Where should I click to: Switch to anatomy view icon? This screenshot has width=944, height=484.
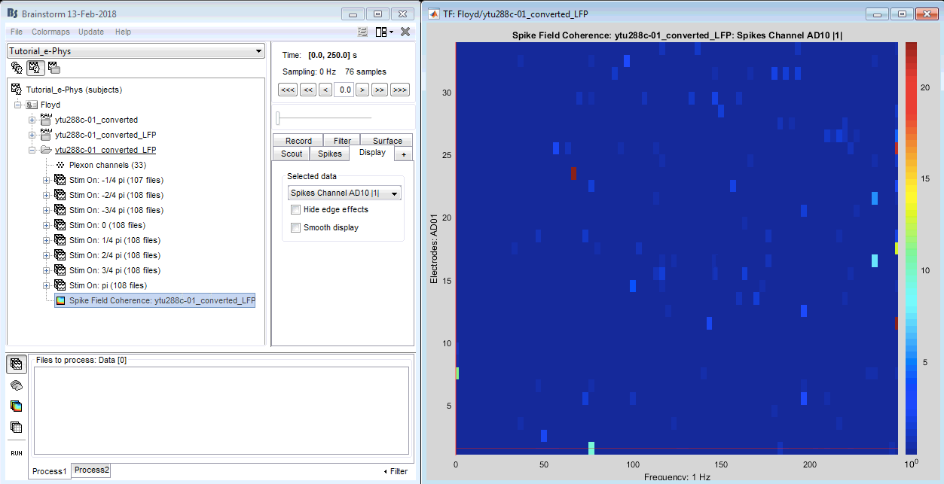[x=16, y=68]
